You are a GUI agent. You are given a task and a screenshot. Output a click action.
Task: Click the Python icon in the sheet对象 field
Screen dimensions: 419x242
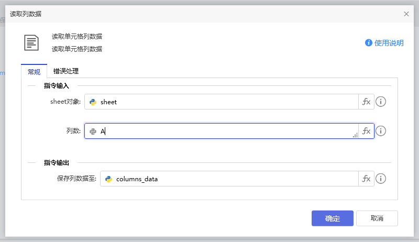coord(93,102)
